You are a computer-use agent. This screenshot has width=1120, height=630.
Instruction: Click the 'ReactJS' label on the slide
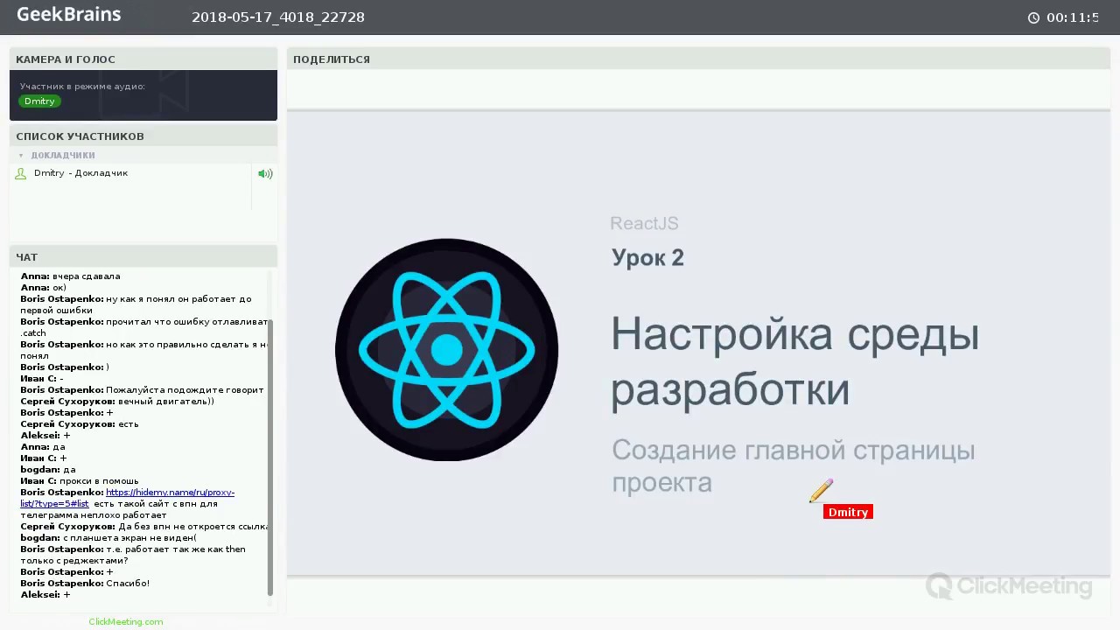(644, 224)
